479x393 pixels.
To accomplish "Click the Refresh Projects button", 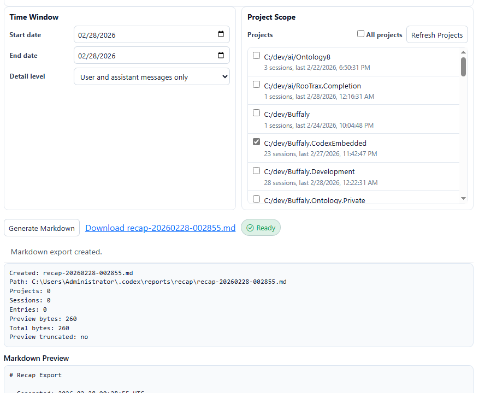I will pos(437,35).
